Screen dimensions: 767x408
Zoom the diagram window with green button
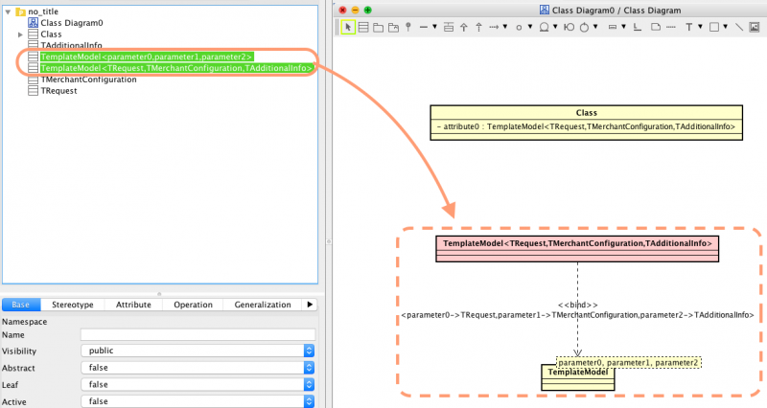[x=368, y=10]
